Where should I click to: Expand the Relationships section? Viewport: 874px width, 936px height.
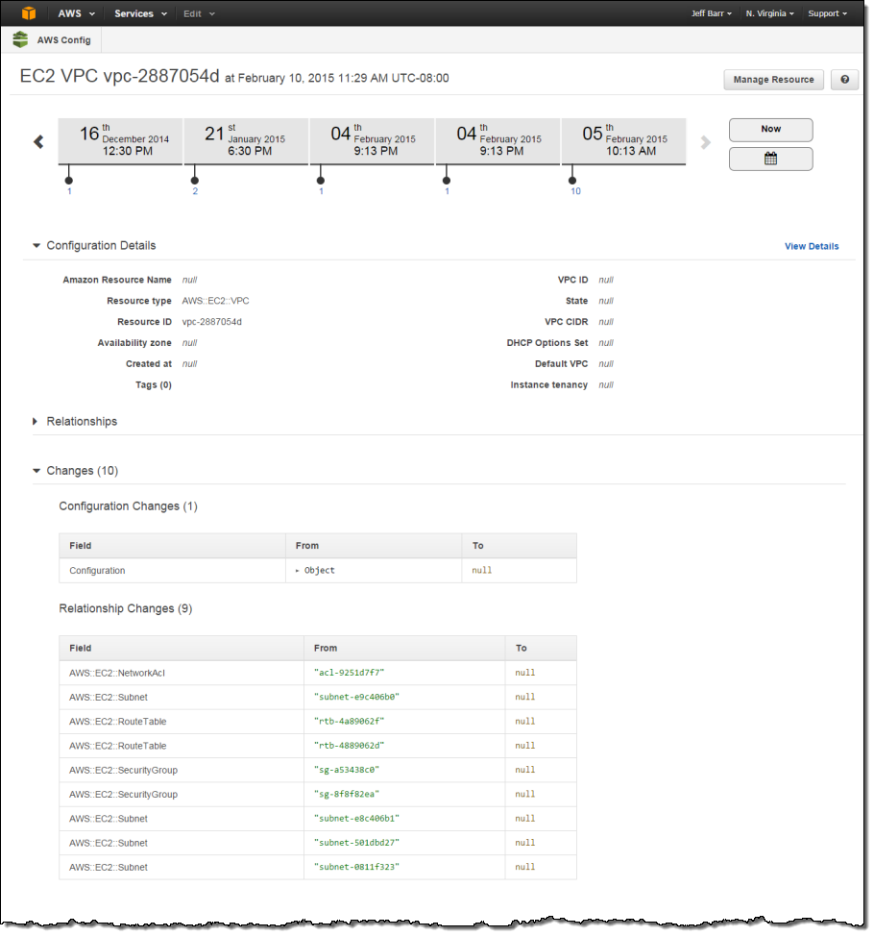click(36, 421)
